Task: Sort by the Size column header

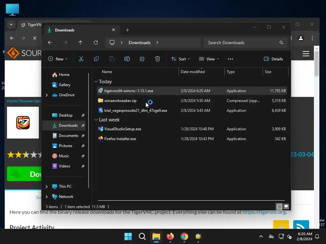Action: (268, 72)
